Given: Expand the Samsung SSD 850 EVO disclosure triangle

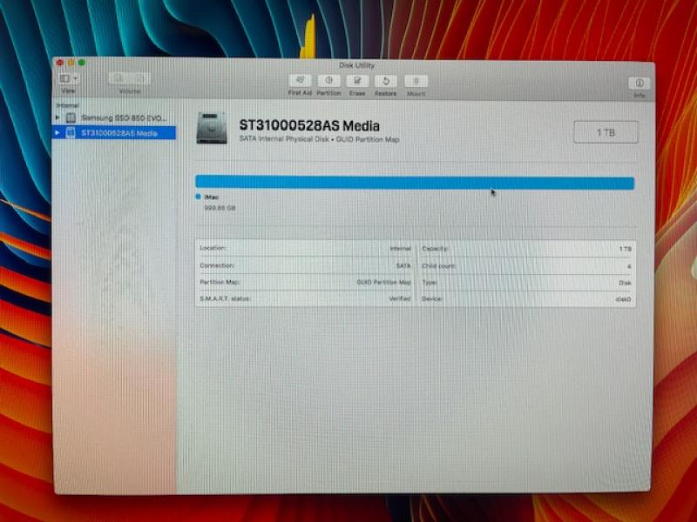Looking at the screenshot, I should 58,117.
